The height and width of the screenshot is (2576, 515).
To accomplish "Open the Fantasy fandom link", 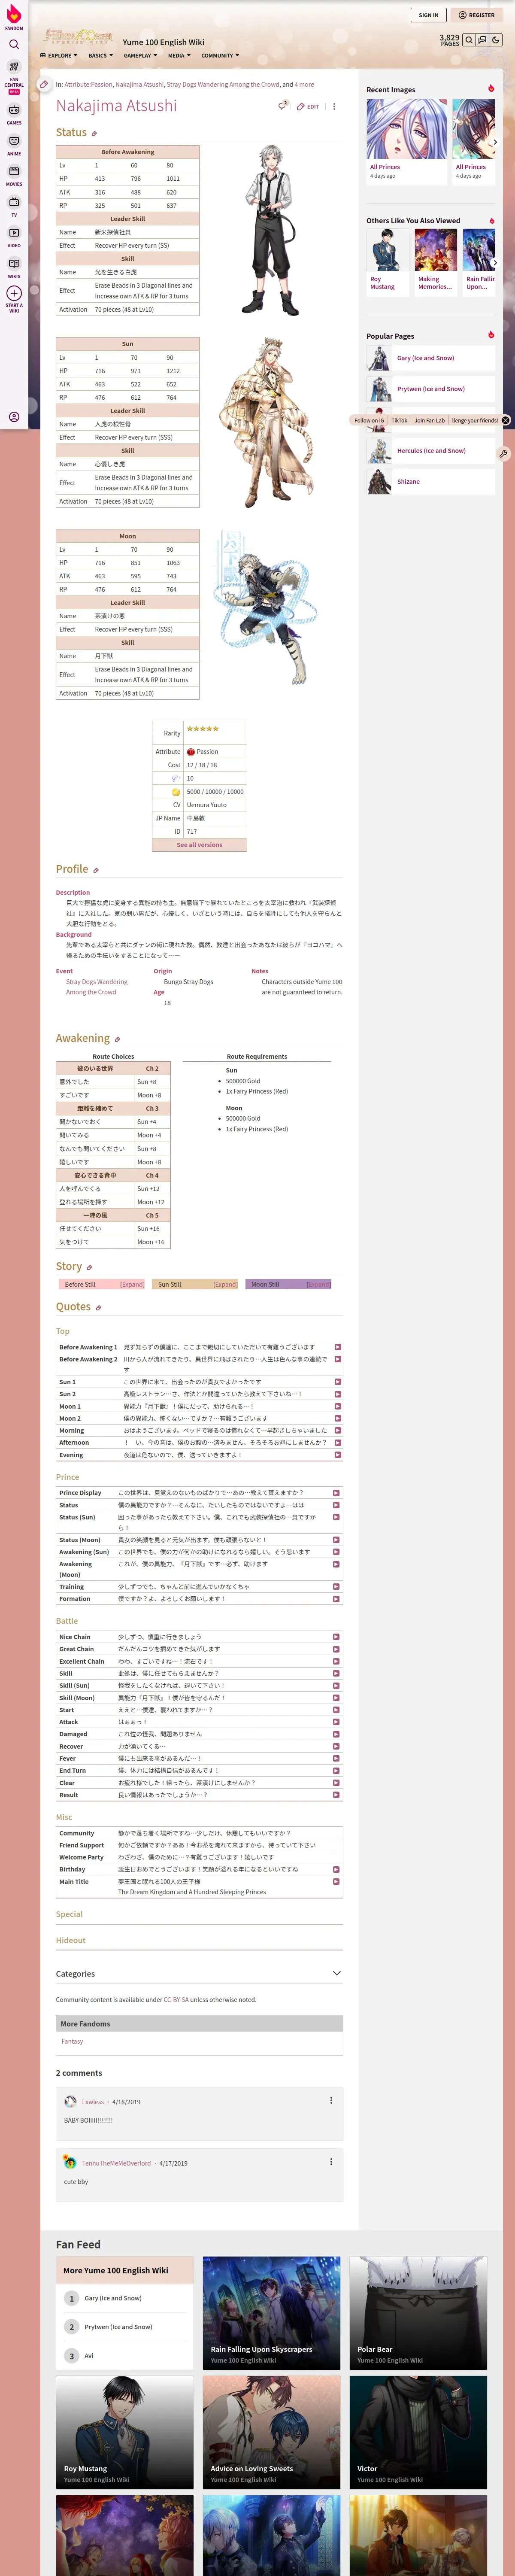I will click(x=72, y=2041).
